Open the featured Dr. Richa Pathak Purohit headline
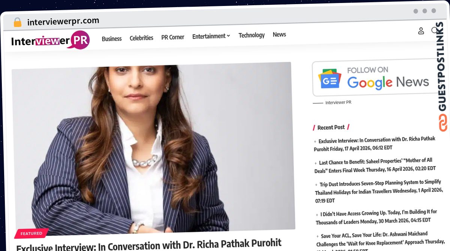The height and width of the screenshot is (251, 450). click(149, 245)
